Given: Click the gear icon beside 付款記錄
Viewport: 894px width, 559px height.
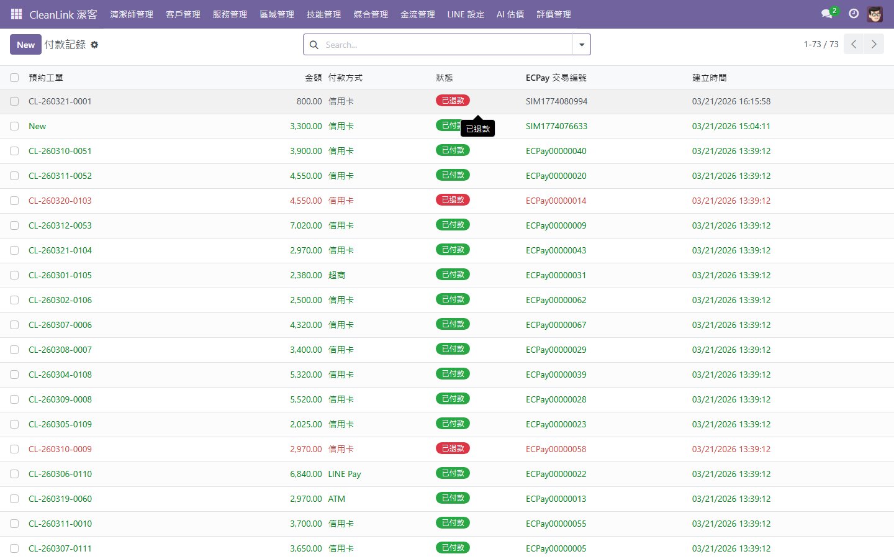Looking at the screenshot, I should [94, 45].
